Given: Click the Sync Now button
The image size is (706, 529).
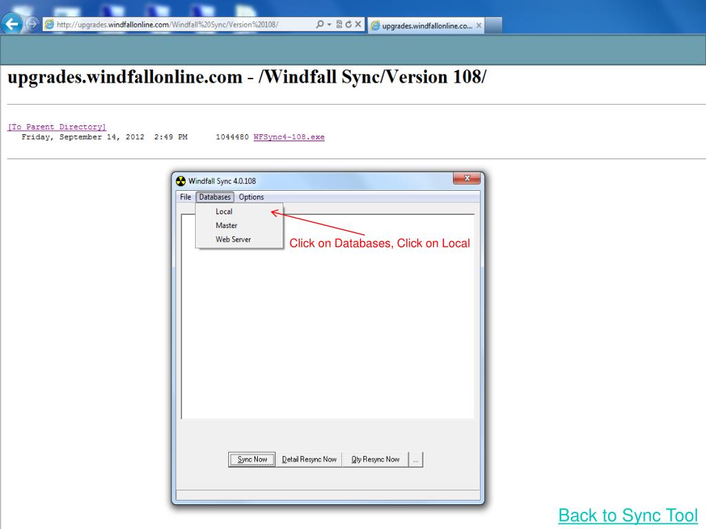Looking at the screenshot, I should click(x=252, y=459).
